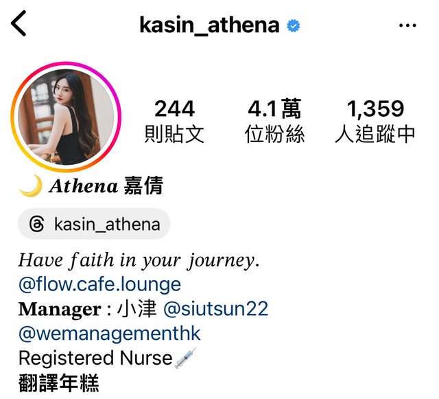Go back using the left arrow

(x=19, y=23)
